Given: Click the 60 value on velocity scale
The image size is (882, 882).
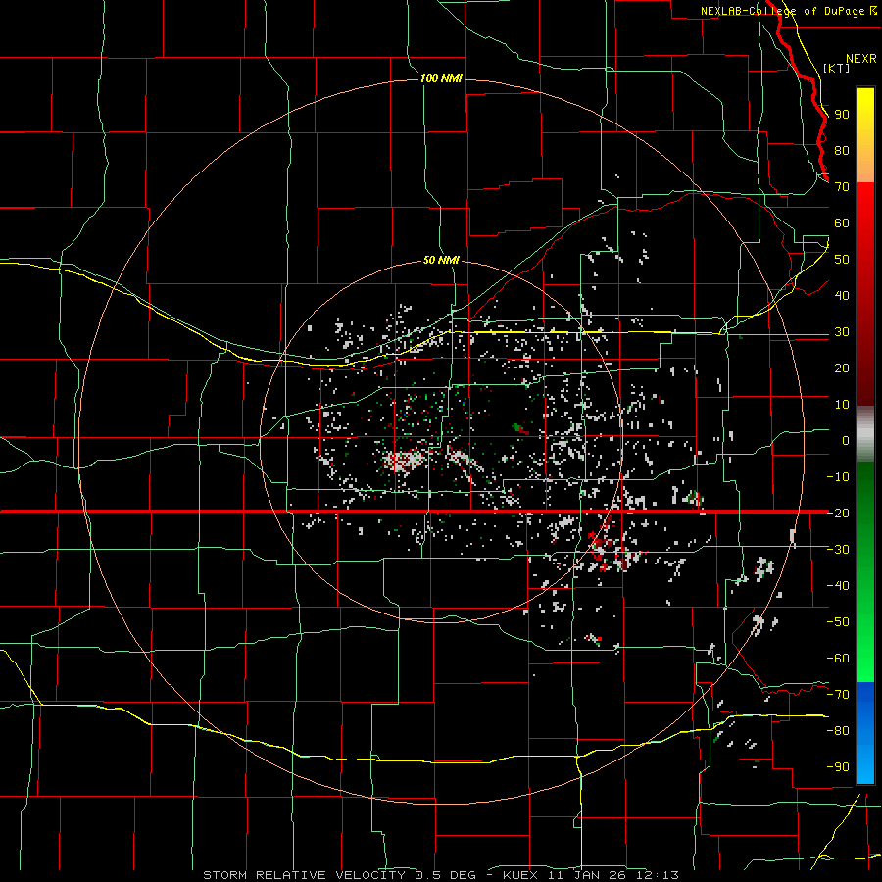Looking at the screenshot, I should click(x=842, y=222).
